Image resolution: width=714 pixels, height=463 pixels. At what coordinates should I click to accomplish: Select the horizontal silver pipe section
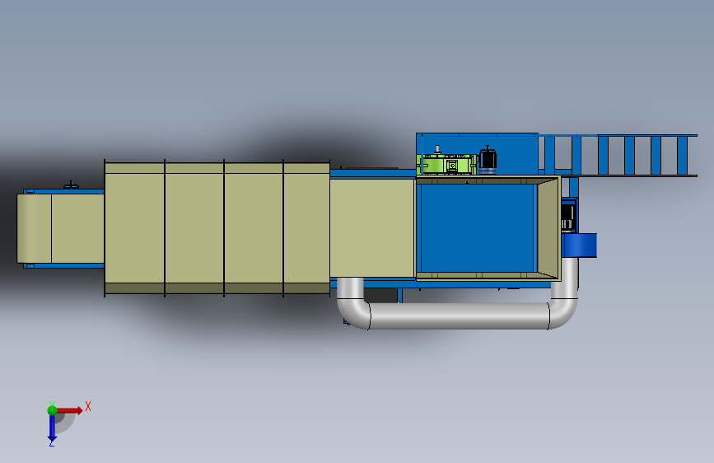coord(459,316)
